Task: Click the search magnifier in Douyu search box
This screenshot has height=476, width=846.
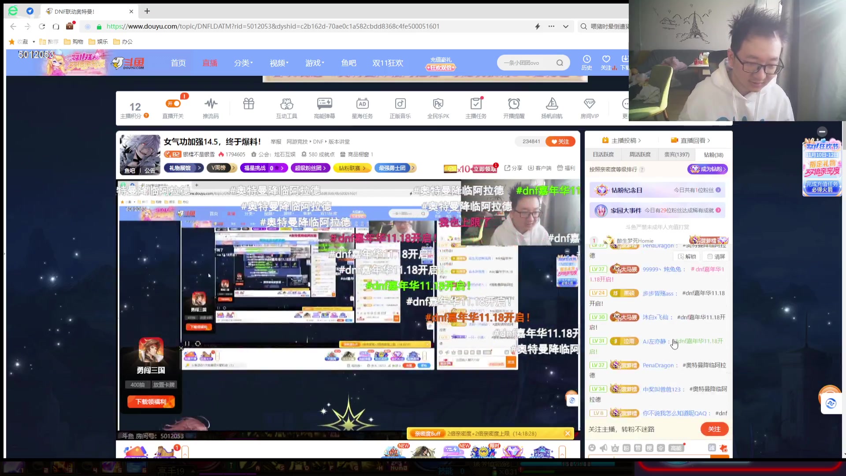Action: [560, 63]
